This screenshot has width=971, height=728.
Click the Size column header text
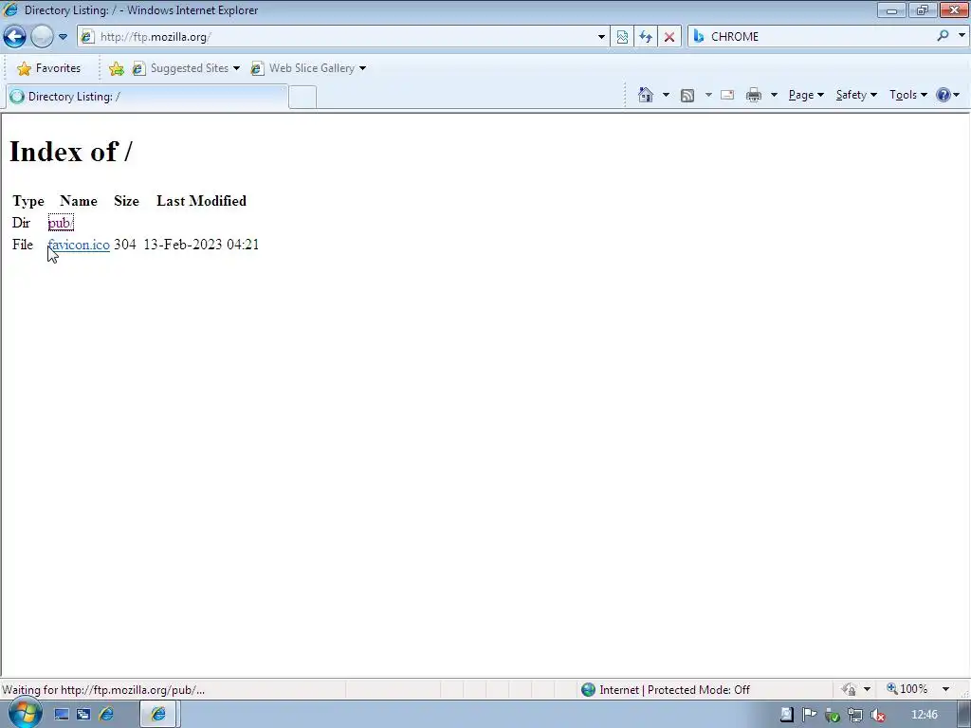click(126, 201)
